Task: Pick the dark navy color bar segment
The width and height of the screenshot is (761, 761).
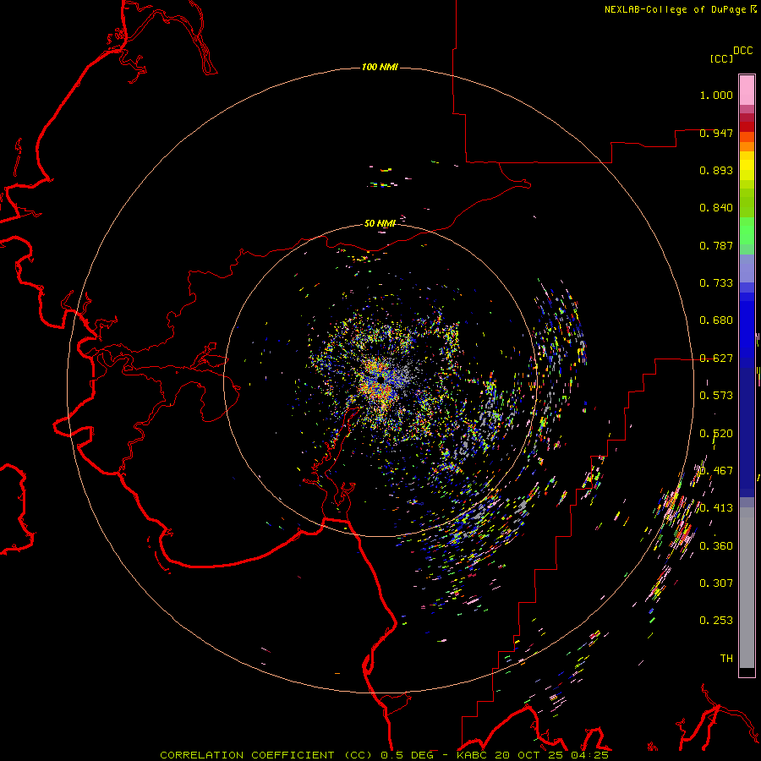Action: click(747, 427)
